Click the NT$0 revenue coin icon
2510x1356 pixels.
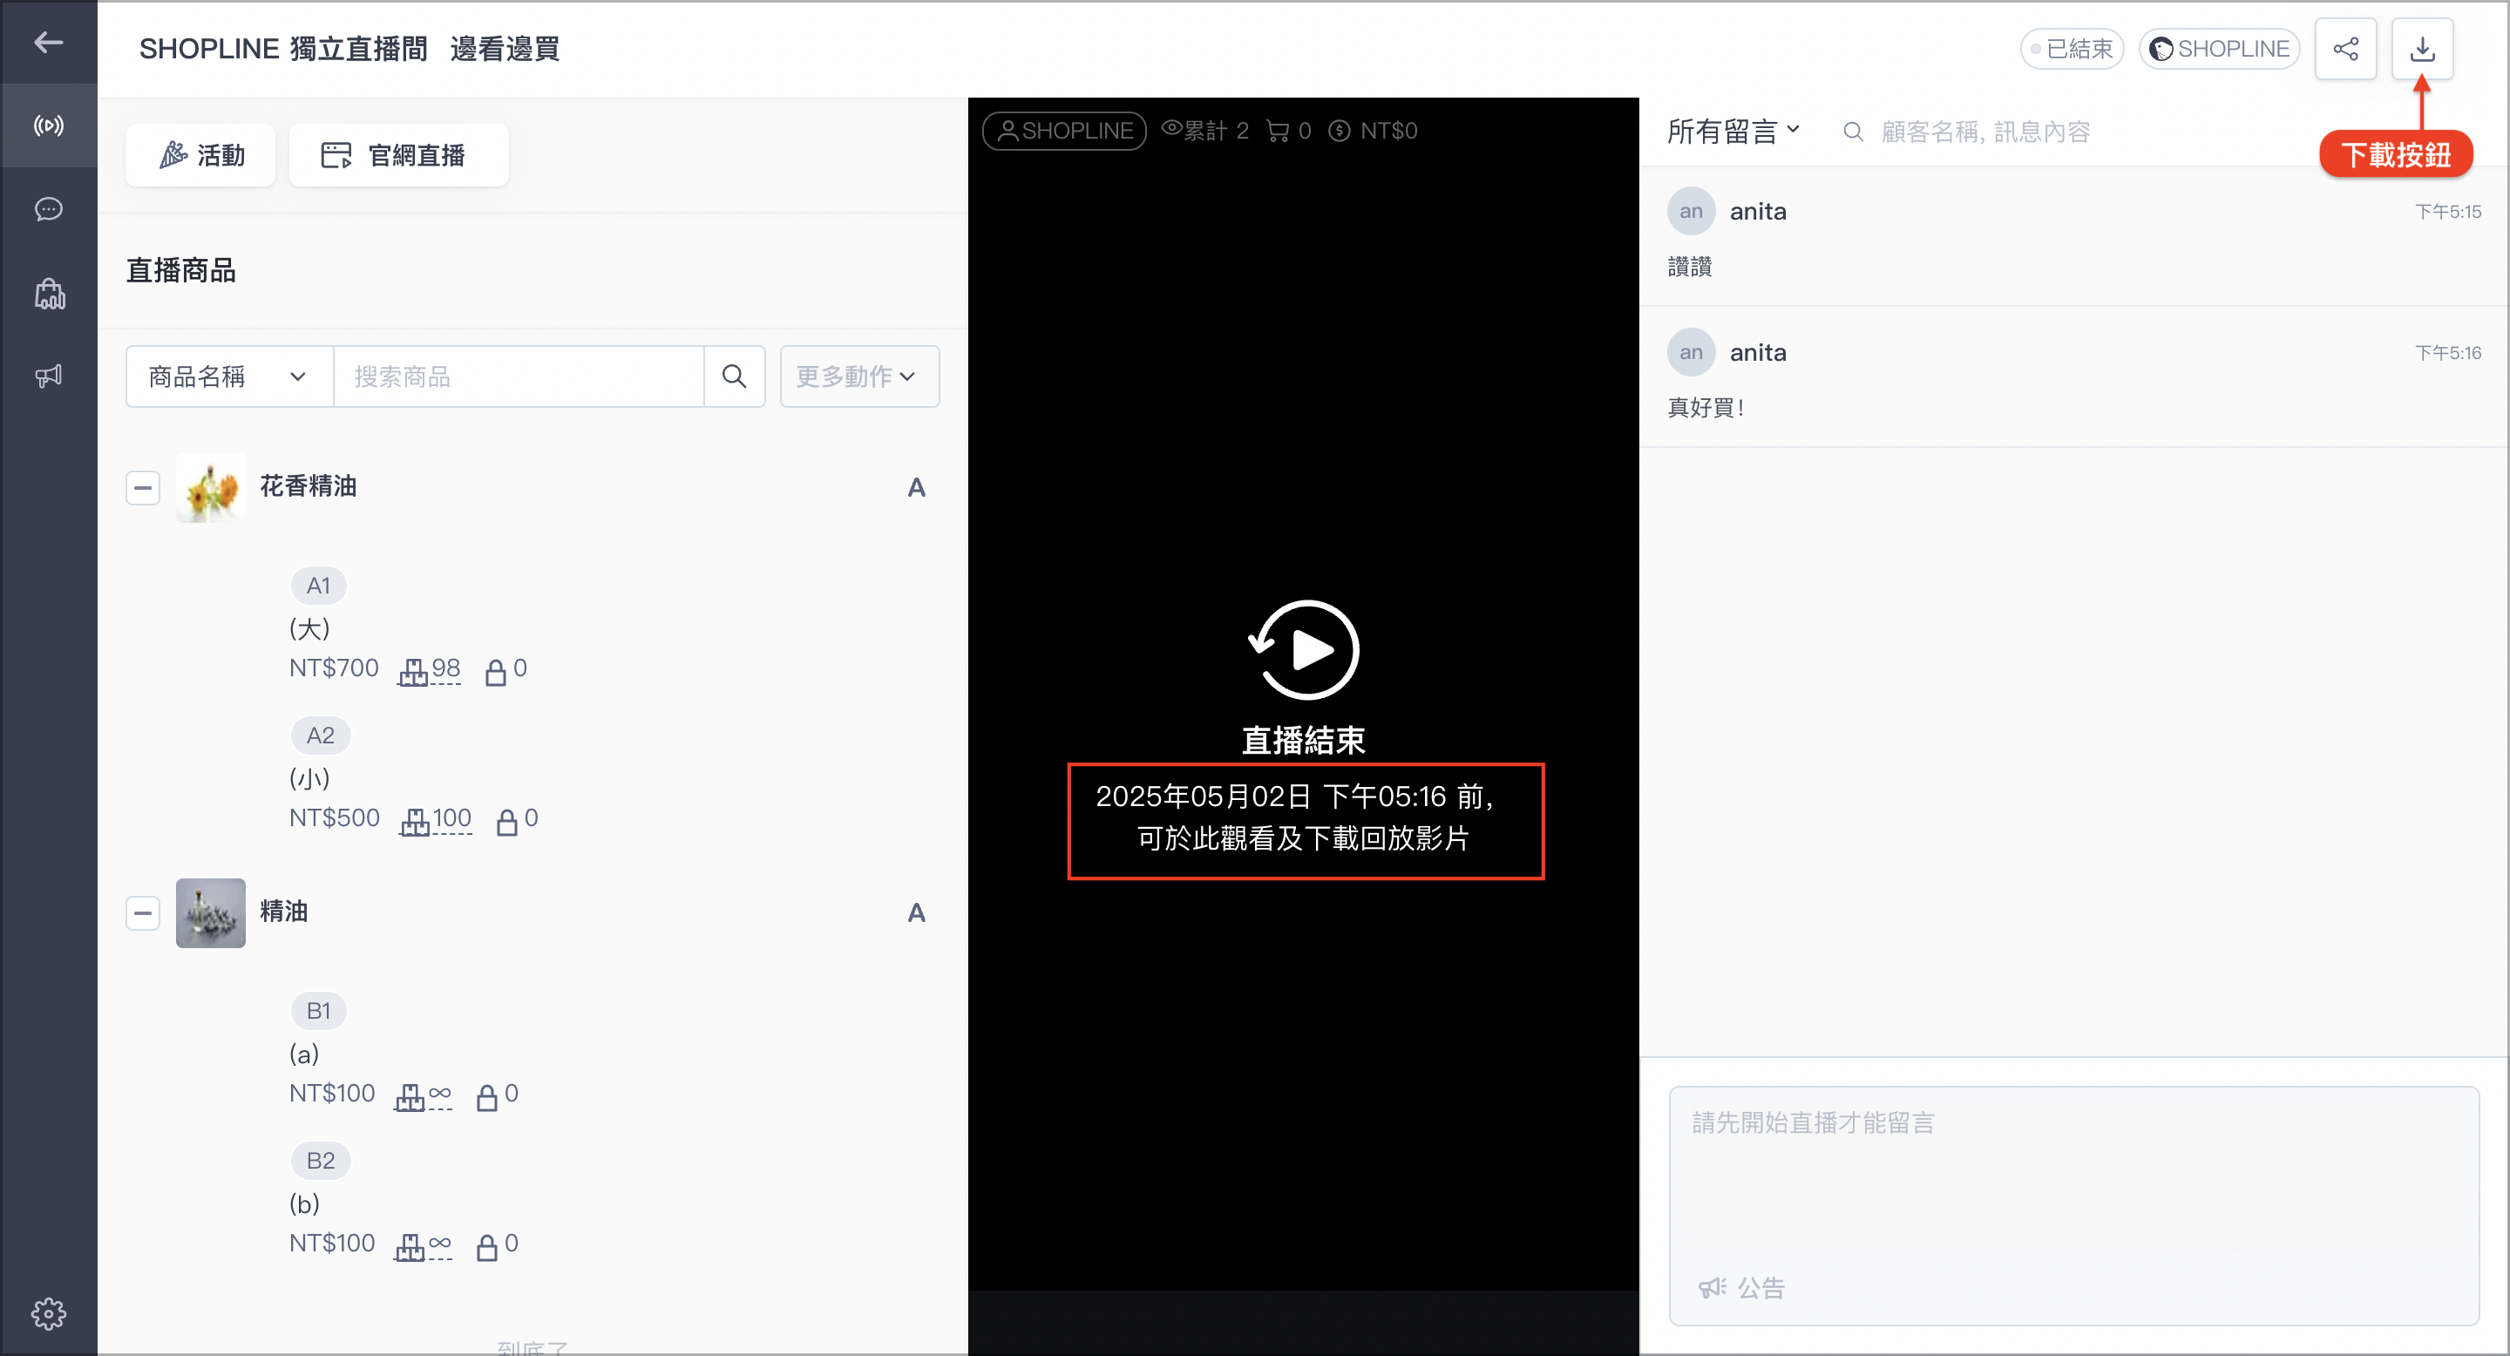point(1340,131)
